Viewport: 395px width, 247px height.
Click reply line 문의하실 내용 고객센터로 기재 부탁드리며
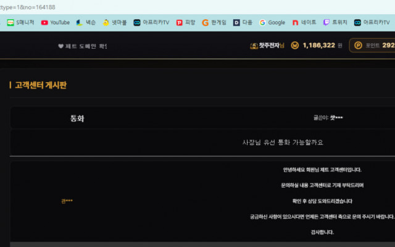322,185
